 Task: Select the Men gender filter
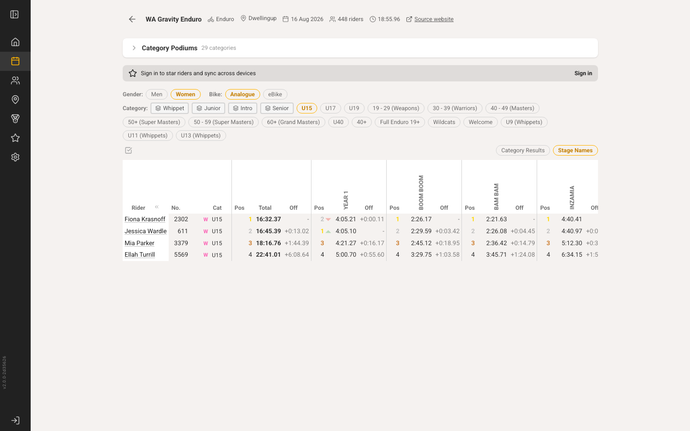coord(157,94)
